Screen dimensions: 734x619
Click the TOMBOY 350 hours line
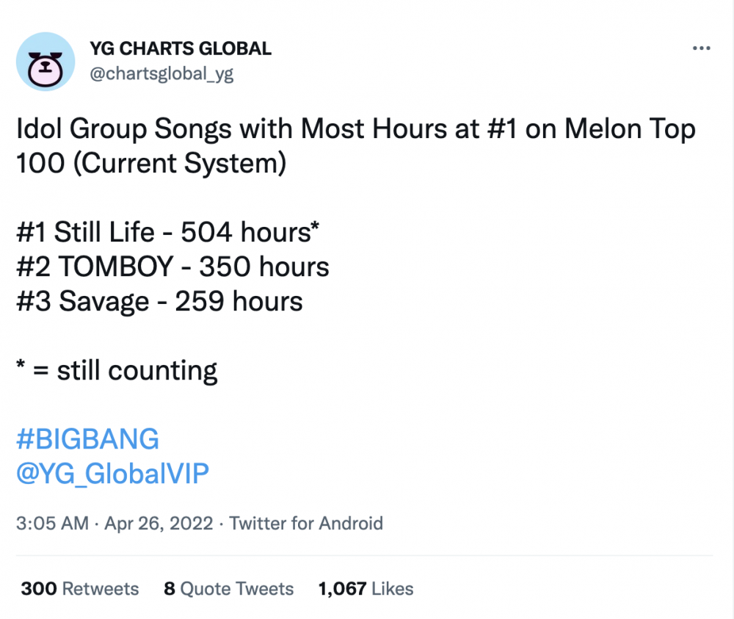(172, 267)
